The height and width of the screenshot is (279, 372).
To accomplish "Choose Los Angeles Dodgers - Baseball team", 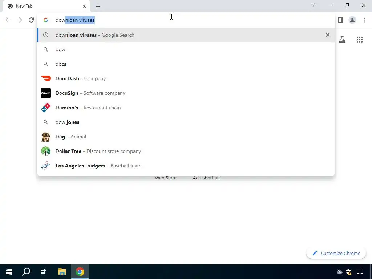I will 186,166.
